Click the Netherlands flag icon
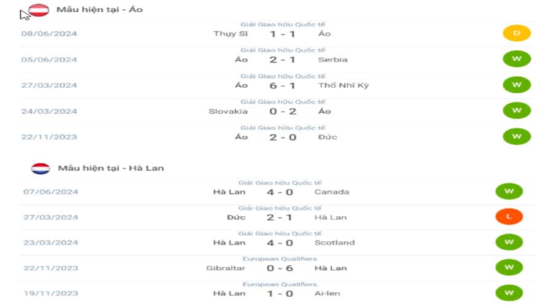 pyautogui.click(x=41, y=168)
